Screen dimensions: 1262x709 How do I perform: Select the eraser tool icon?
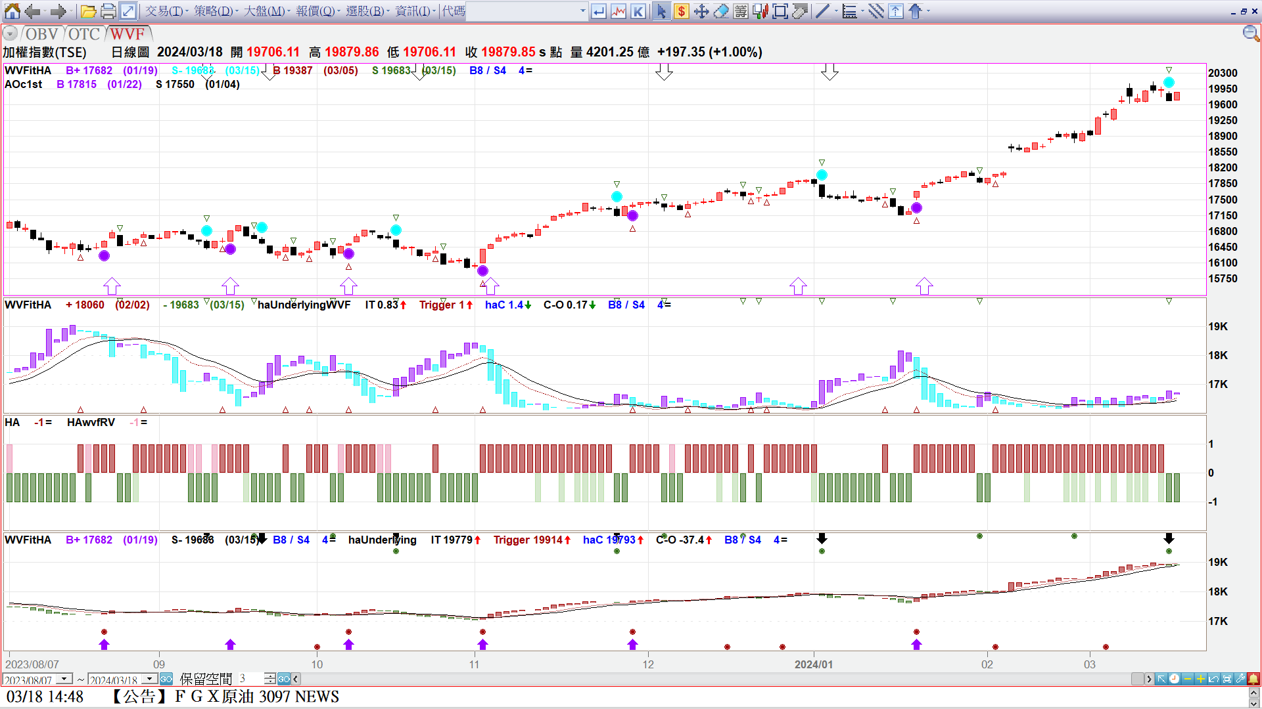point(721,11)
